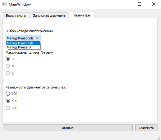
Task: Switch to the Ввод текста tab
Action: (16, 16)
